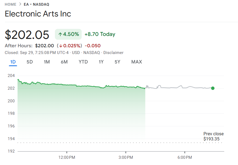Open the Disclaimer link
Screen dimensions: 238x165
[x=113, y=53]
